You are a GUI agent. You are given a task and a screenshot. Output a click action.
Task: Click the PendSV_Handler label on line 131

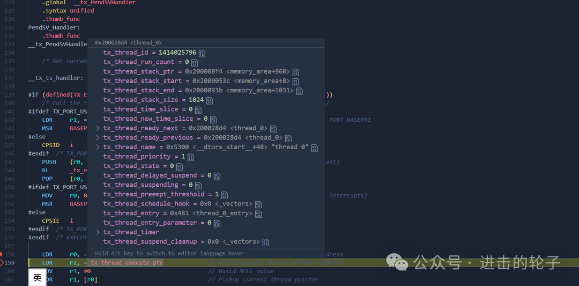point(54,27)
